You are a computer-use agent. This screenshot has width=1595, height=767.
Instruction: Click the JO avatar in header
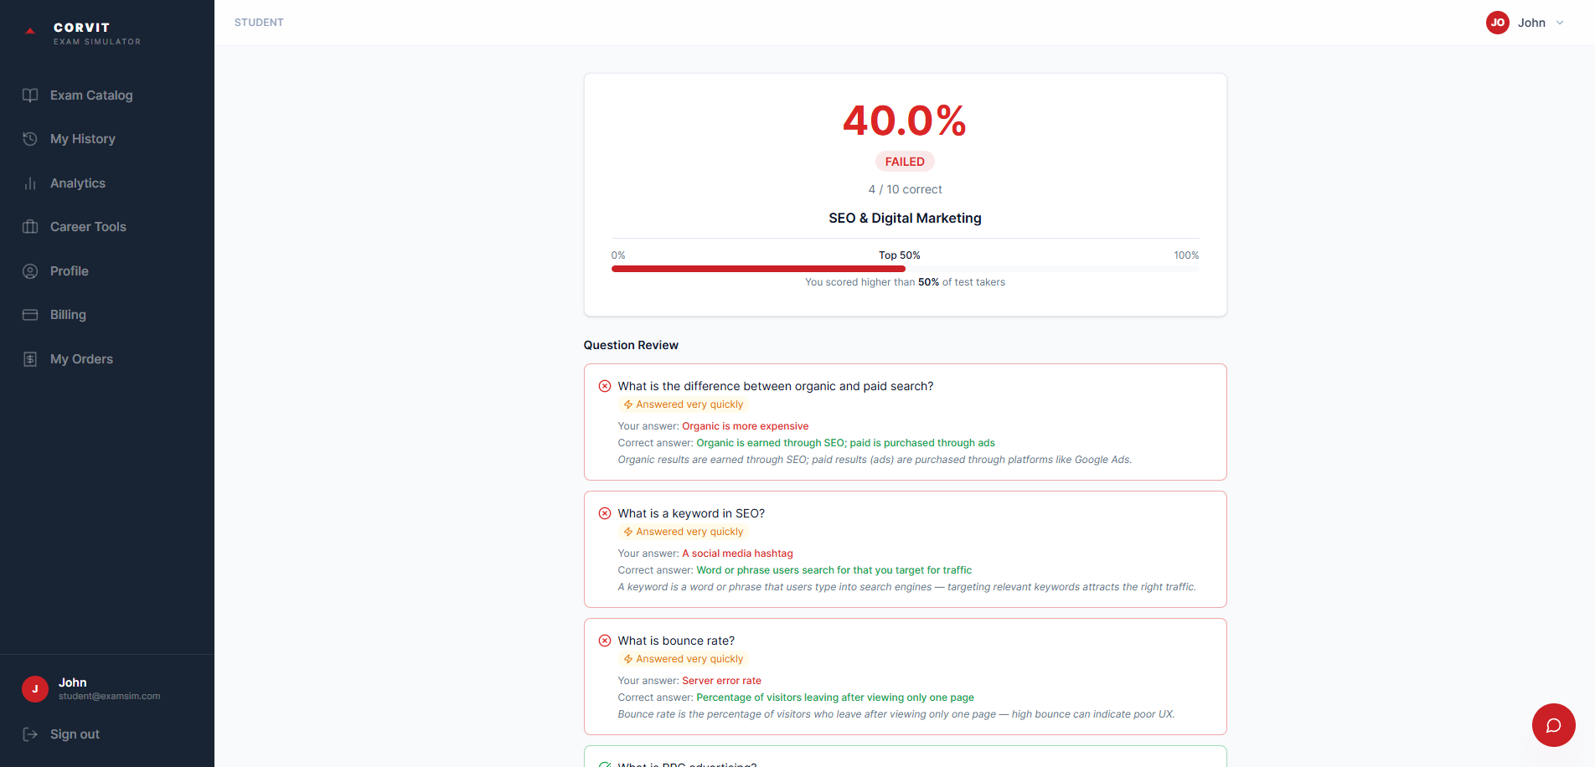1498,23
